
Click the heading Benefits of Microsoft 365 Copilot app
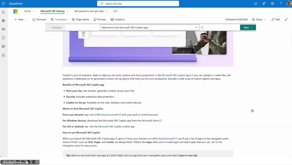84,85
